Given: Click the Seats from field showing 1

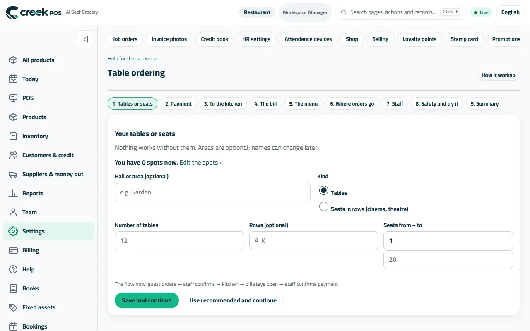Looking at the screenshot, I should point(448,241).
